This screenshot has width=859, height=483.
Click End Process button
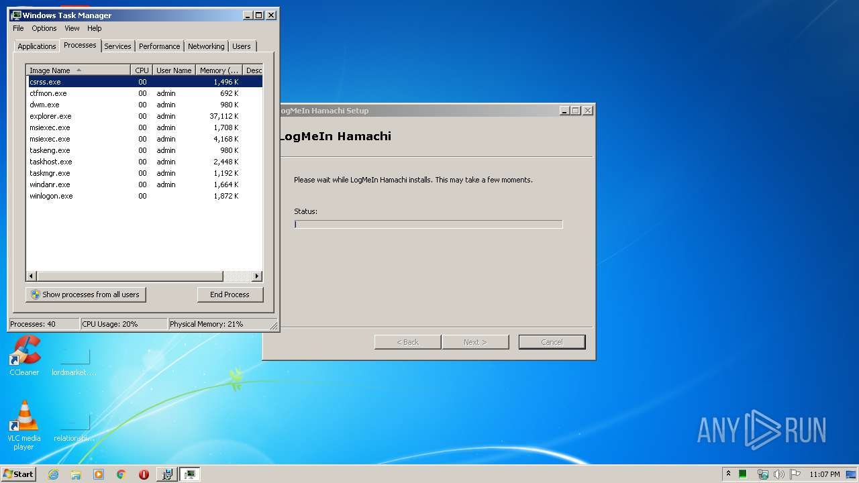[x=230, y=294]
